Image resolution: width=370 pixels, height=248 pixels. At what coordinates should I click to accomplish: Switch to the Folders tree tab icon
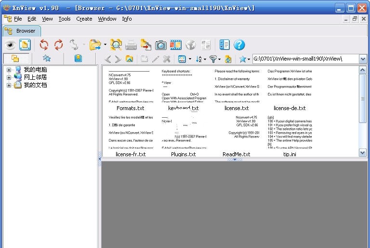[x=15, y=58]
